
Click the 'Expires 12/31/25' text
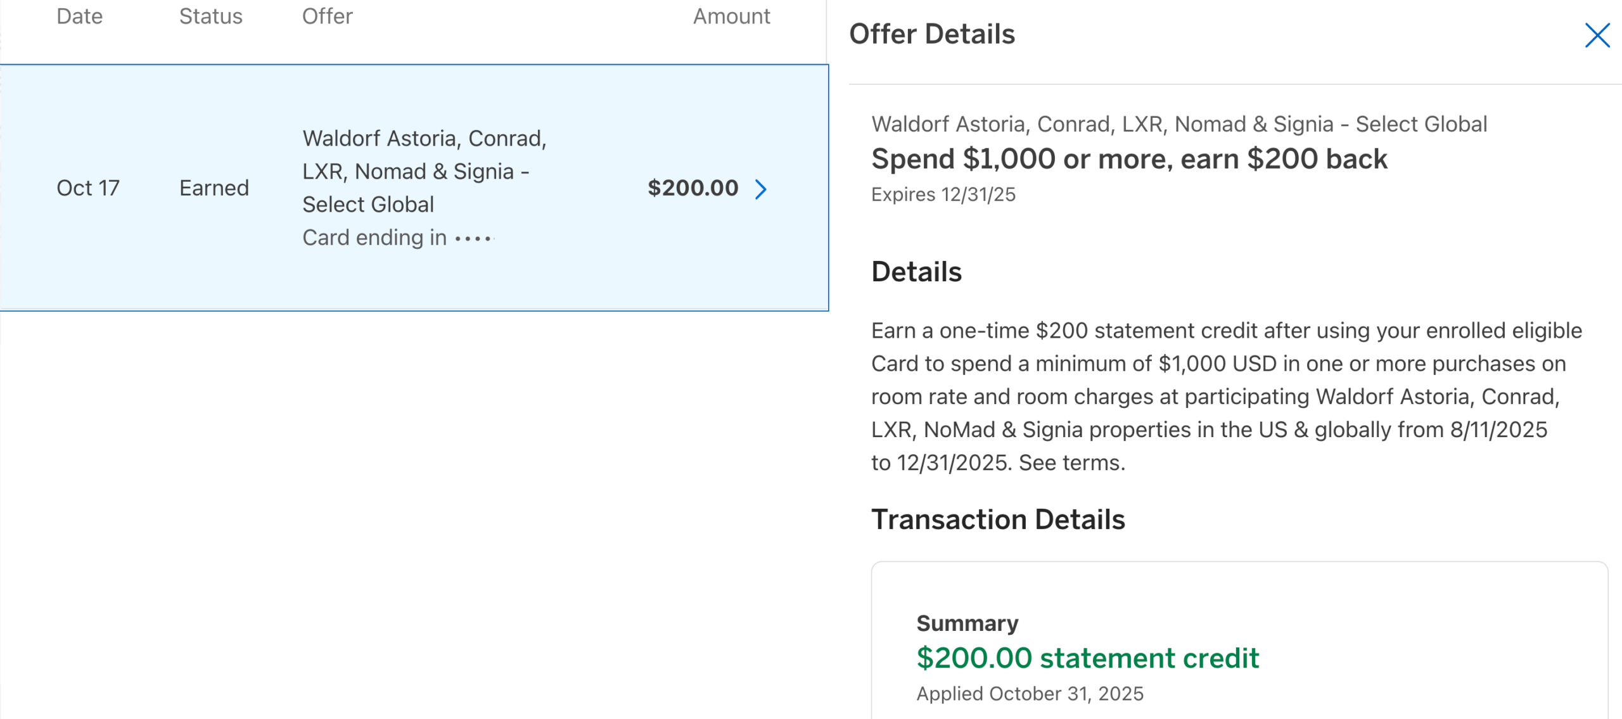pyautogui.click(x=943, y=194)
